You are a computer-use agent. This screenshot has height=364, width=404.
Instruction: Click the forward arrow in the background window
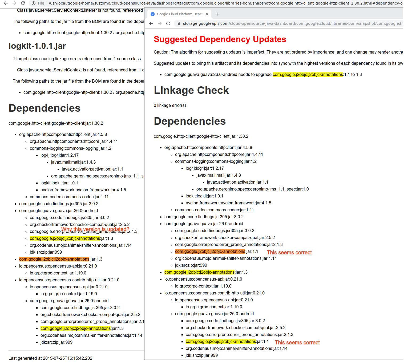(x=15, y=3)
